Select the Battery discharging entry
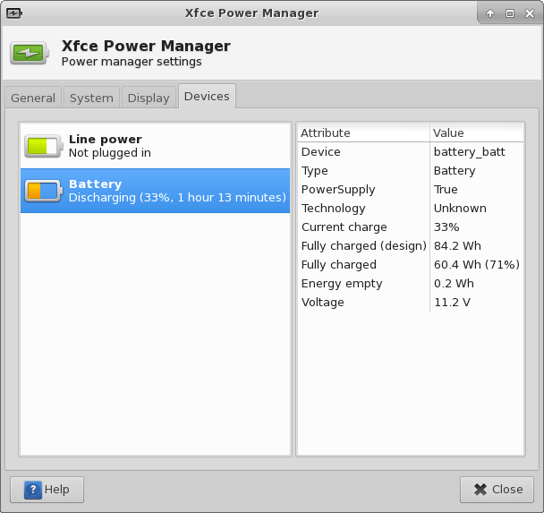The width and height of the screenshot is (544, 513). (155, 191)
